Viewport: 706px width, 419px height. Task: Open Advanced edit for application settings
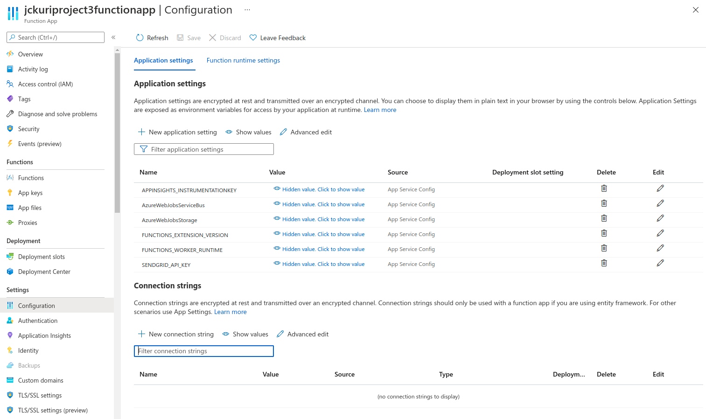coord(306,132)
